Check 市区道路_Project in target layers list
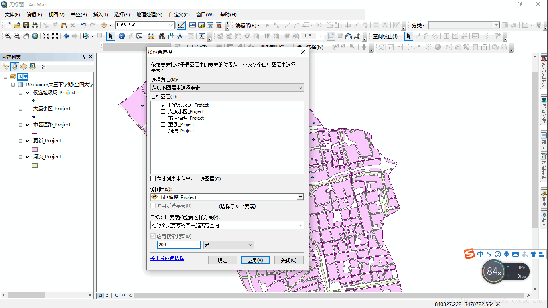 point(163,118)
